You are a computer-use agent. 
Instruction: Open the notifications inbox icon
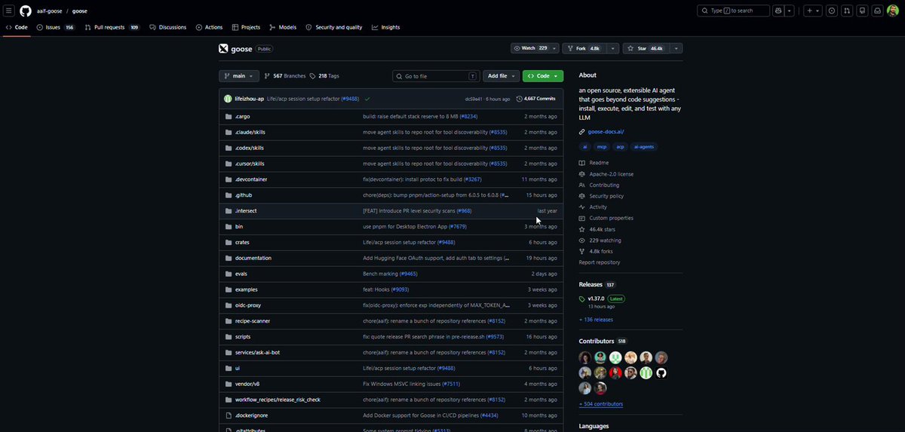tap(878, 11)
